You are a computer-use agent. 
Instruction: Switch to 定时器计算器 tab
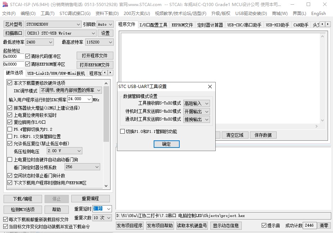[x=210, y=25]
